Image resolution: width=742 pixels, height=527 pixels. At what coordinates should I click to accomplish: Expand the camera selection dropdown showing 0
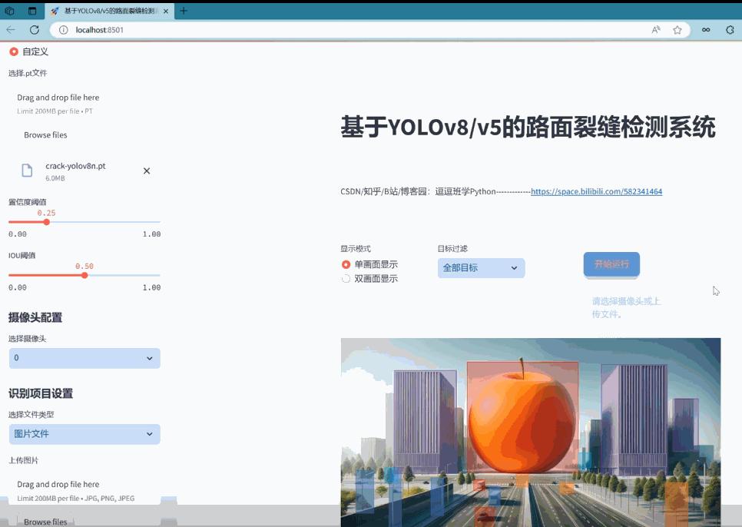coord(84,358)
